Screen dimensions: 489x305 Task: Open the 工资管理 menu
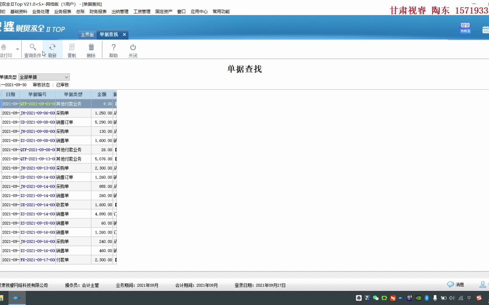pos(142,12)
